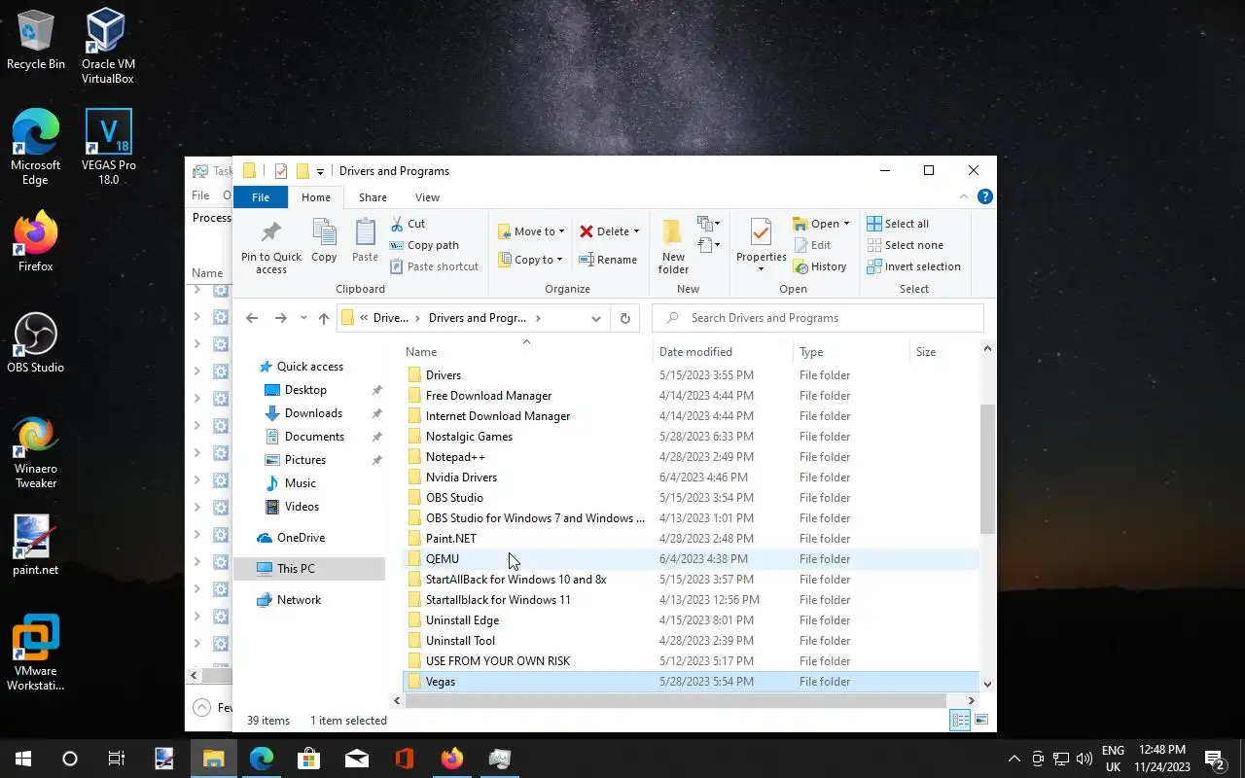Viewport: 1245px width, 778px height.
Task: Rename the selected folder via ribbon
Action: [x=608, y=260]
